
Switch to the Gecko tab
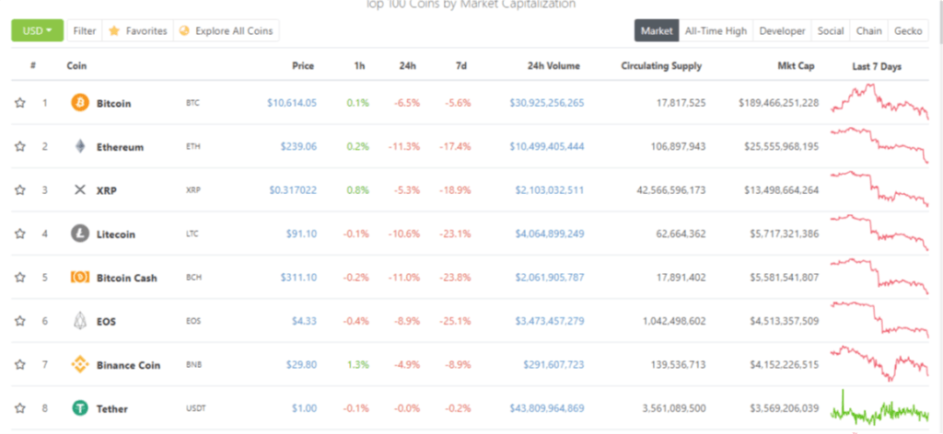(908, 30)
